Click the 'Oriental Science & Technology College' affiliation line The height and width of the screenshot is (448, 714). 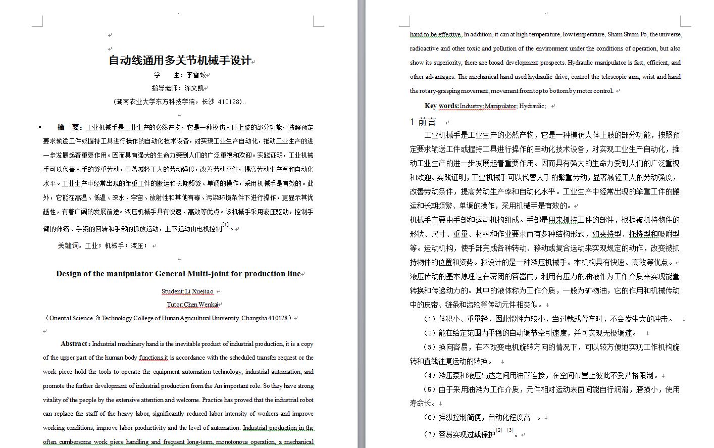(x=169, y=318)
